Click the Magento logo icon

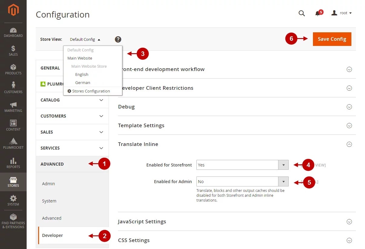(x=13, y=10)
